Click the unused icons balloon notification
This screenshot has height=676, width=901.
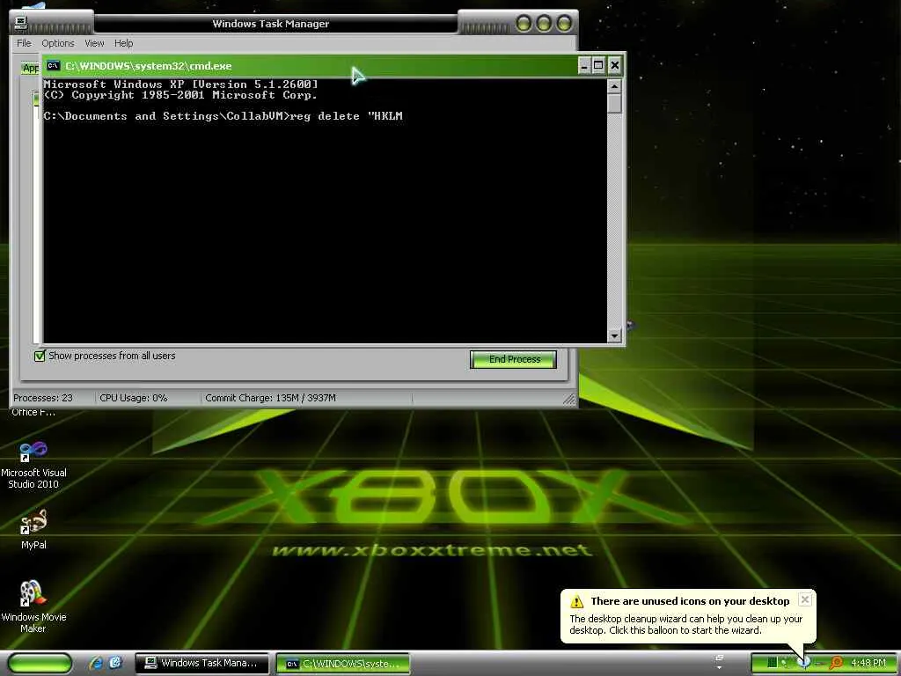coord(688,615)
